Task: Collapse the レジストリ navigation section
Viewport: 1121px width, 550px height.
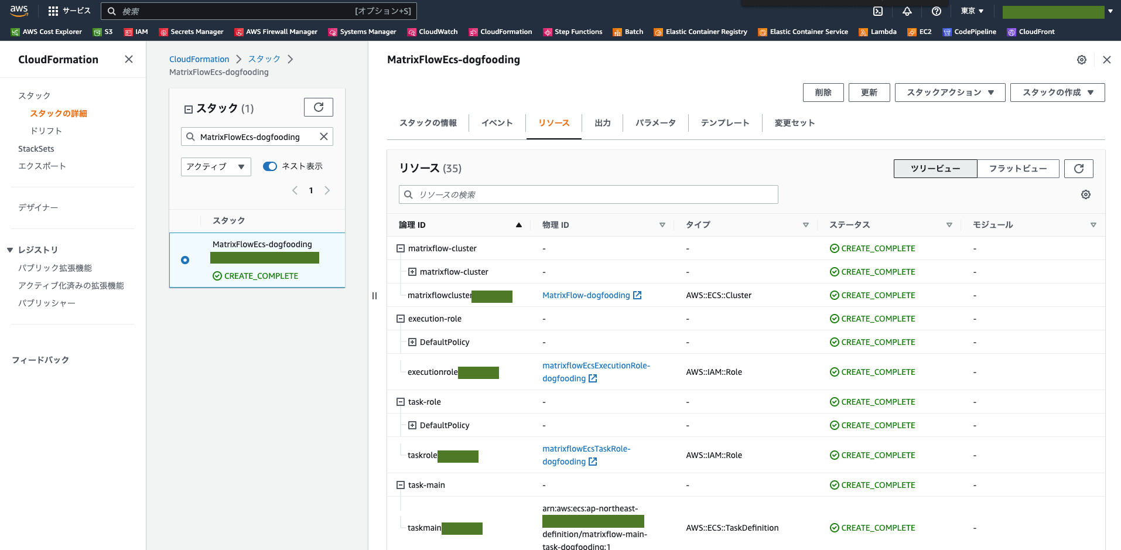Action: click(10, 250)
